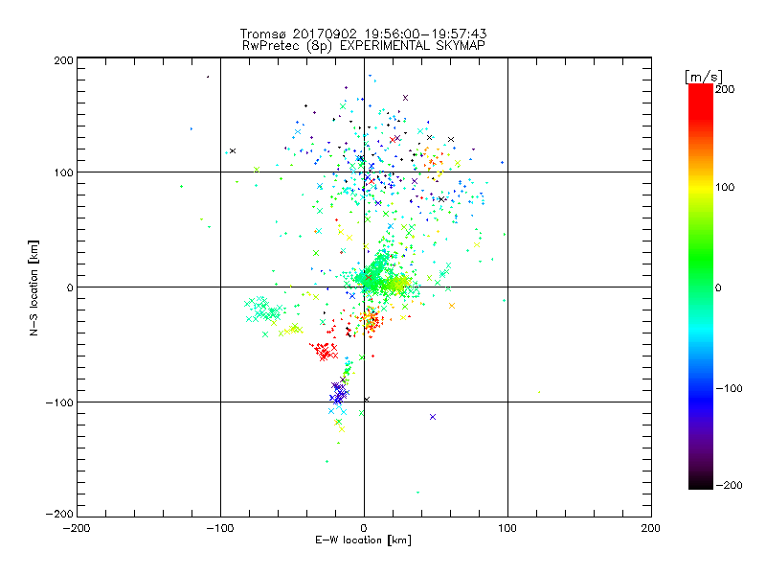Click the blue-purple cross cluster near -100 km south
Image resolution: width=766 pixels, height=575 pixels.
click(x=339, y=392)
